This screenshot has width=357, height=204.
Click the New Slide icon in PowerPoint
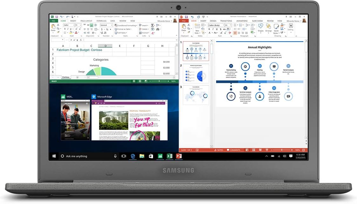pyautogui.click(x=197, y=26)
